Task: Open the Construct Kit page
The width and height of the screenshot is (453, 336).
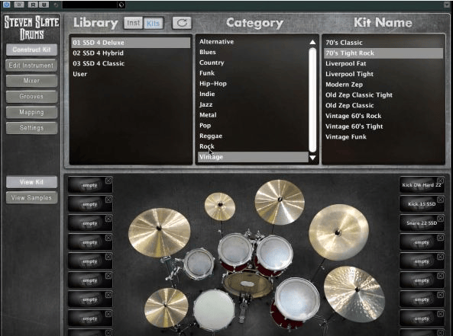Action: pos(31,50)
